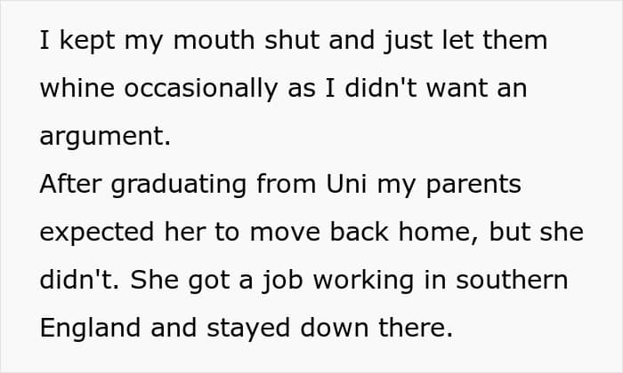Click the word "England"
Viewport: 623px width, 373px height.
[90, 329]
